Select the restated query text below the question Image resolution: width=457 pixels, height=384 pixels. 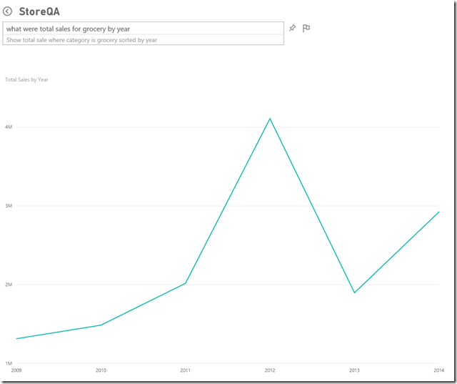point(82,40)
